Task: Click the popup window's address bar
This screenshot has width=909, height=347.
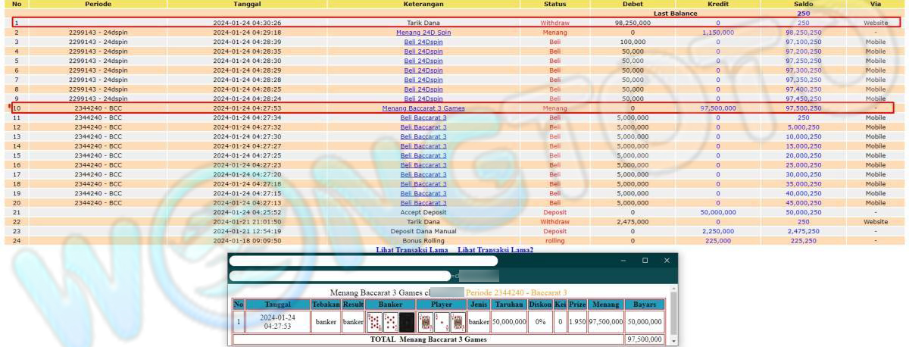Action: pyautogui.click(x=341, y=276)
